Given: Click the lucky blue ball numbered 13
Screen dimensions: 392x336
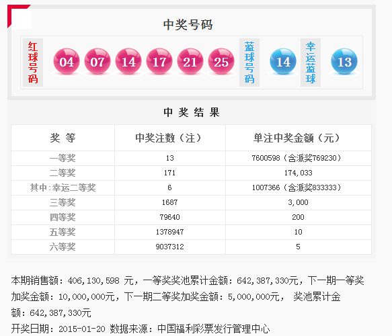Looking at the screenshot, I should [344, 61].
